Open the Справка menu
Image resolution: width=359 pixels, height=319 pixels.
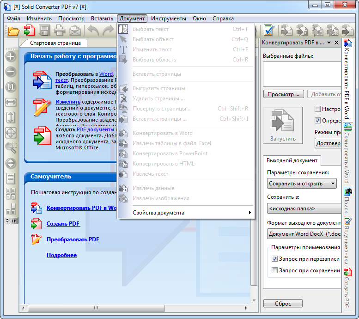[x=223, y=18]
